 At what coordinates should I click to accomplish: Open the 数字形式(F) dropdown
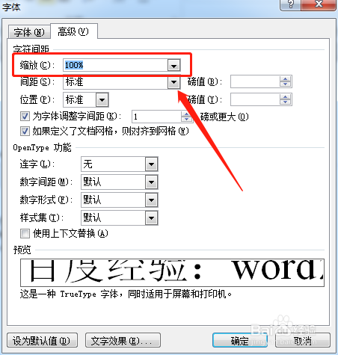coord(152,200)
